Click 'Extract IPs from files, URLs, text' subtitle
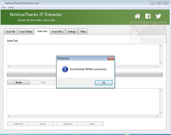The width and height of the screenshot is (171, 135). pos(36,20)
